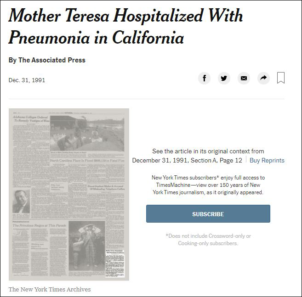Click the TimesMachine subscribers description paragraph
Screen dimensions: 302x297
[x=208, y=185]
